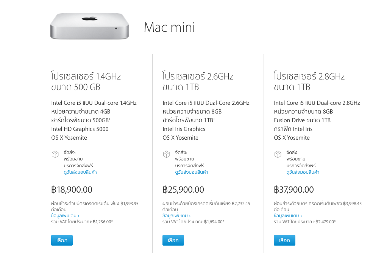The width and height of the screenshot is (384, 263).
Task: Click the Mac mini page heading
Action: [169, 27]
